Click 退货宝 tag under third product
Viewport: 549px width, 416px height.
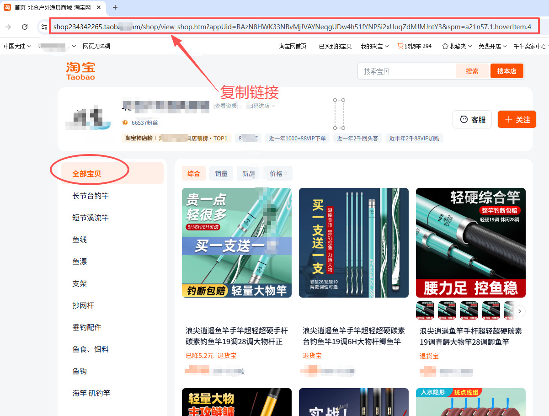(x=429, y=356)
